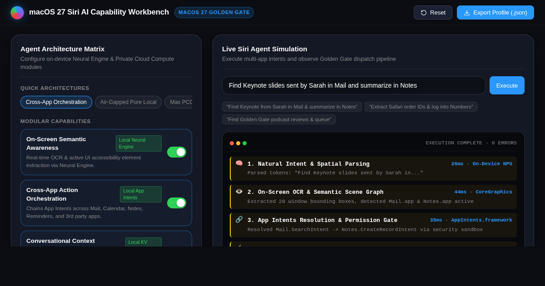The height and width of the screenshot is (286, 545).
Task: Click On-Screen OCR & Semantic Scene Graph step
Action: pos(373,197)
